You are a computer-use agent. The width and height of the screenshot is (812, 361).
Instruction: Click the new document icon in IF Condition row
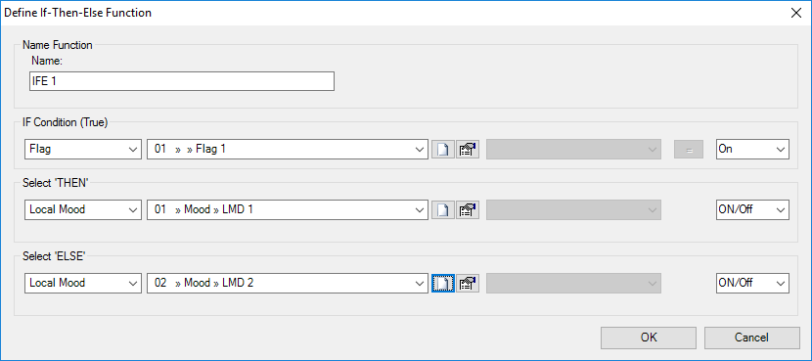[443, 149]
